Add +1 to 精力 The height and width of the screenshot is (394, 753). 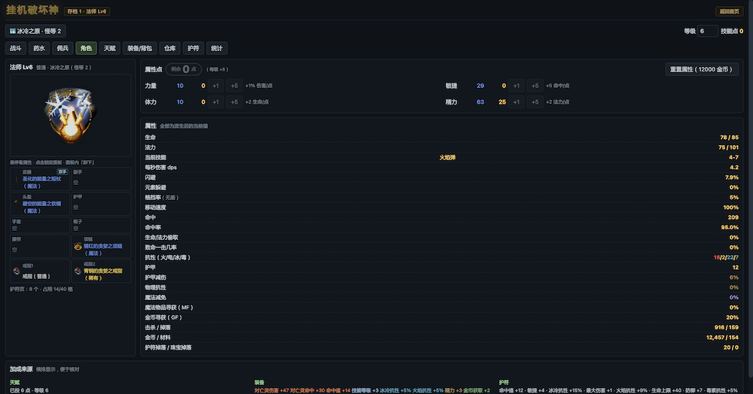pos(517,102)
